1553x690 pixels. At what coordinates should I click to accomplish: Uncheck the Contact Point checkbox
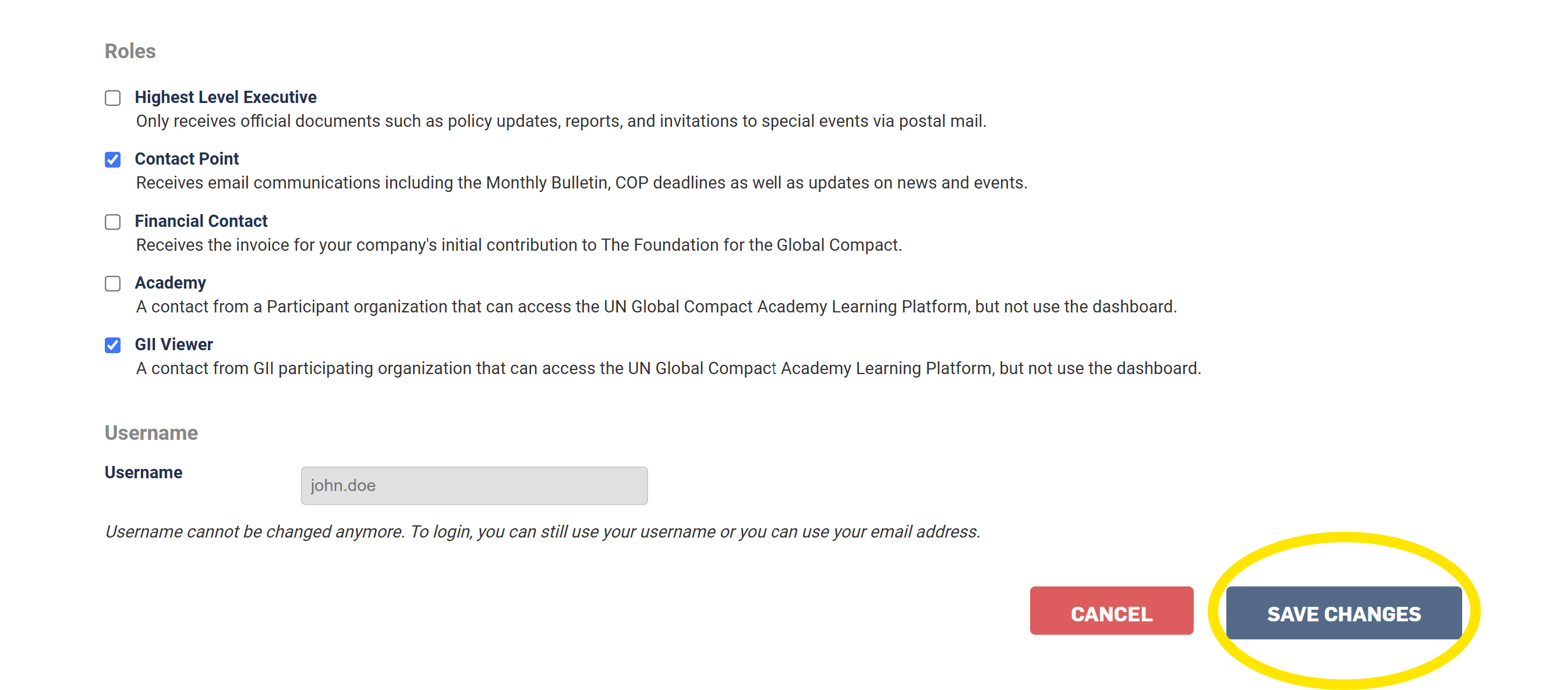click(113, 159)
